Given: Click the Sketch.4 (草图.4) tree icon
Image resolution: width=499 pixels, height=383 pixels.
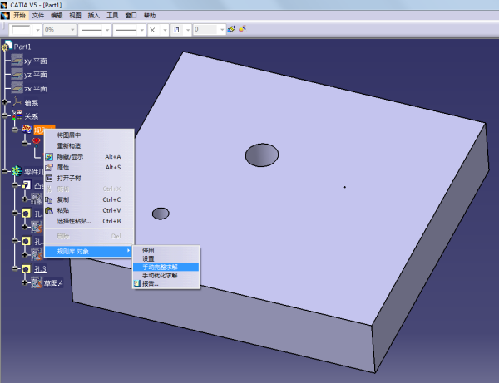Looking at the screenshot, I should point(37,283).
